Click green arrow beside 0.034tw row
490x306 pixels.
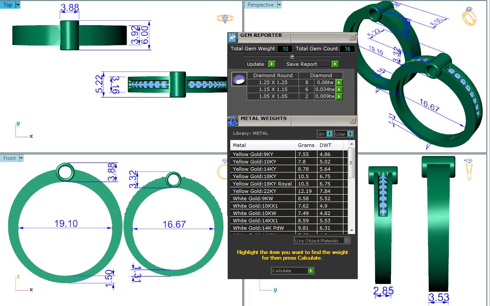[x=340, y=89]
